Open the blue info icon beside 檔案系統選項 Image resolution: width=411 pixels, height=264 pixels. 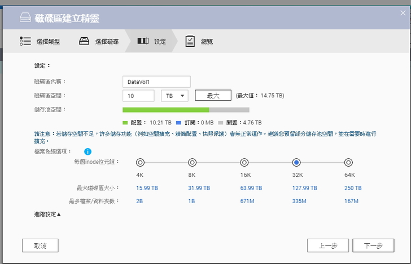pyautogui.click(x=88, y=151)
